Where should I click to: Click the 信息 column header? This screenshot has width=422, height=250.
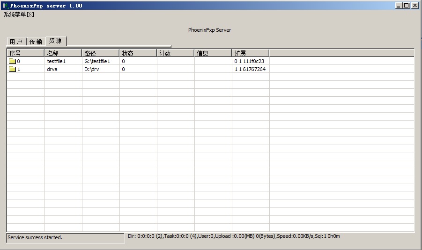(x=213, y=53)
